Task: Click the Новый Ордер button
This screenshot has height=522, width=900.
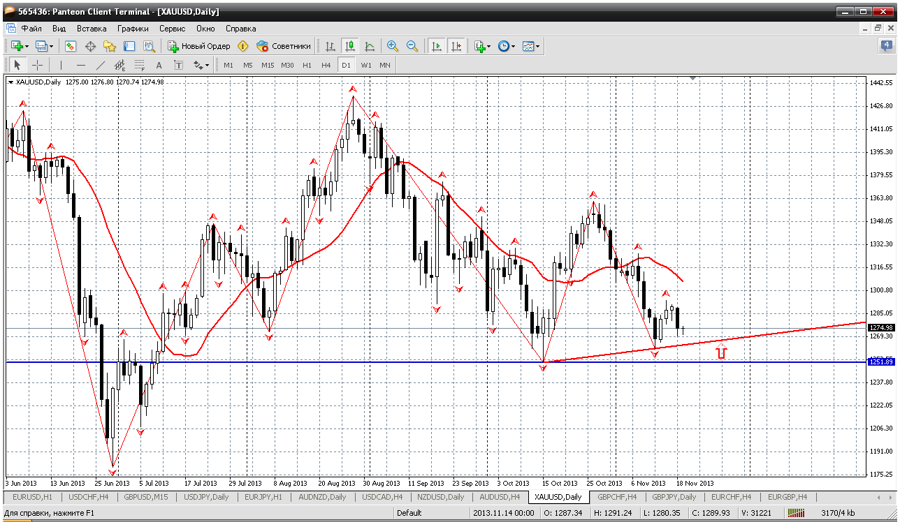Action: (x=199, y=46)
